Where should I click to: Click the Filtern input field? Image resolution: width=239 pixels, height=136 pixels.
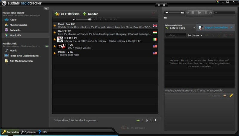click(176, 35)
